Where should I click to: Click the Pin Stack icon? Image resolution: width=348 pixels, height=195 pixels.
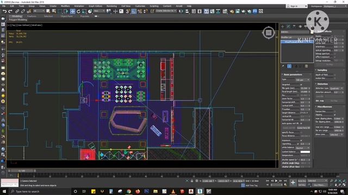(283, 66)
